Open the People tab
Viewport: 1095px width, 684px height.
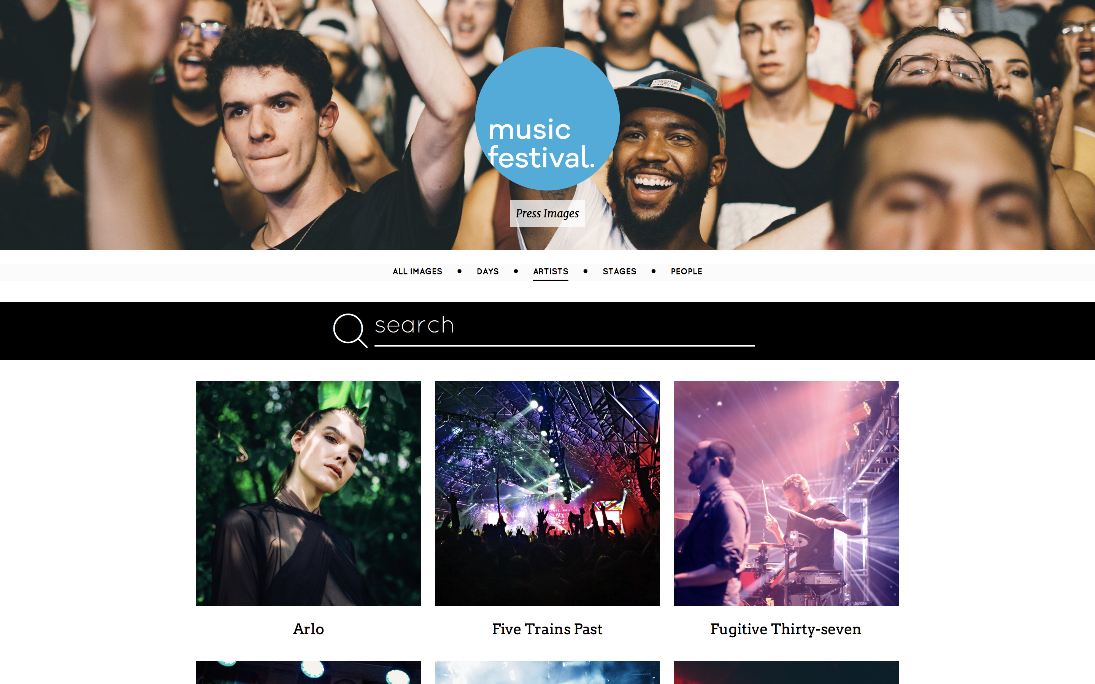pos(686,271)
